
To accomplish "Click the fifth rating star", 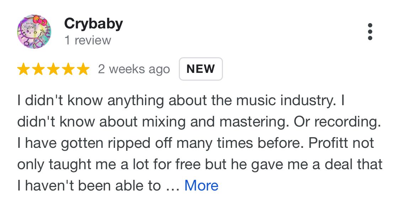I will tap(82, 69).
